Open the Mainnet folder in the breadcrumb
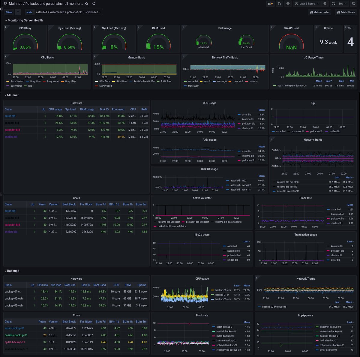 pyautogui.click(x=16, y=4)
